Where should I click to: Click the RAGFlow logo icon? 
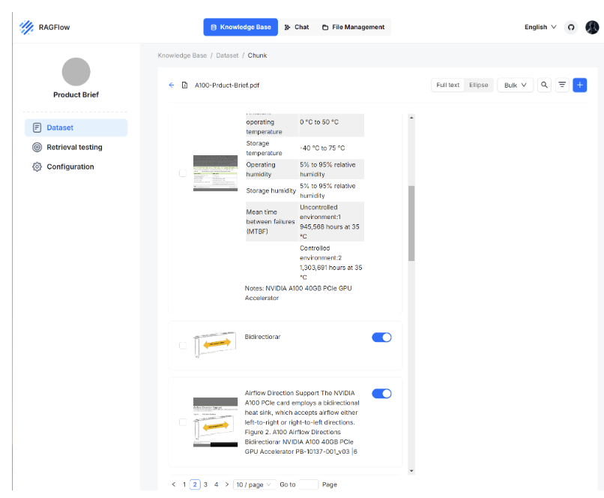click(x=26, y=27)
